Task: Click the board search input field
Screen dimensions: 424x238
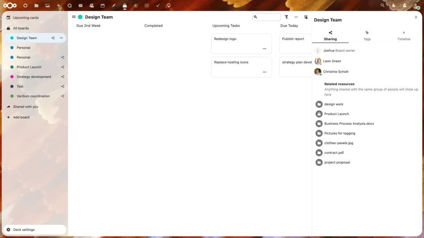Action: (x=266, y=17)
